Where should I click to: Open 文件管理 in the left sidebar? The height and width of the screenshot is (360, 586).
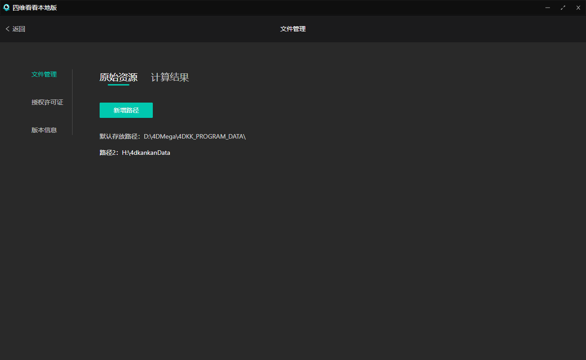click(x=44, y=74)
